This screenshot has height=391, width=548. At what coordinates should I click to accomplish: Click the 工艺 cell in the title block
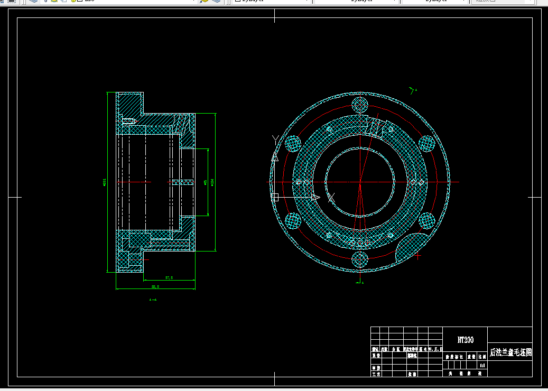pyautogui.click(x=376, y=374)
